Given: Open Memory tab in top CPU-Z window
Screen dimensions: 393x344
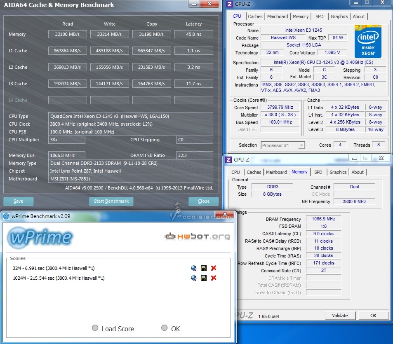Looking at the screenshot, I should click(301, 16).
